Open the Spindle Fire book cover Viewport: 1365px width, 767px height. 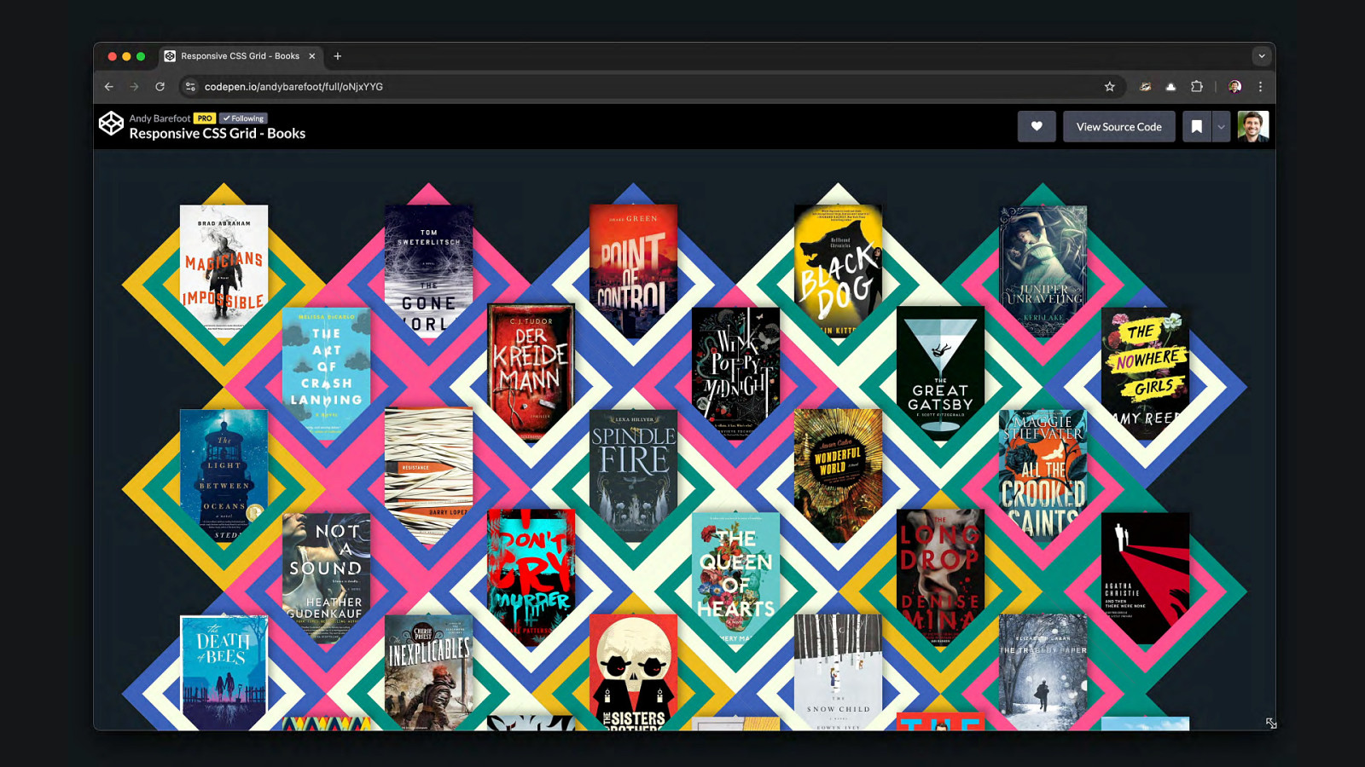click(633, 476)
